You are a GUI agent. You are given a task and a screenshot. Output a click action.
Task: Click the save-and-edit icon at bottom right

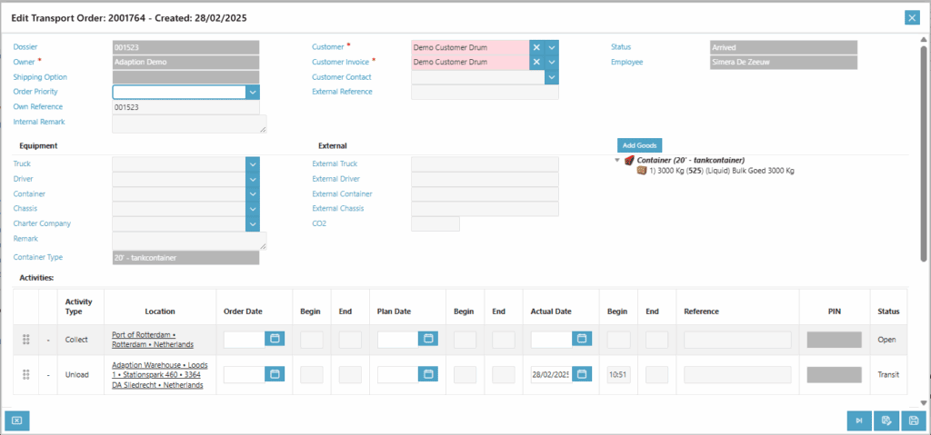[885, 420]
